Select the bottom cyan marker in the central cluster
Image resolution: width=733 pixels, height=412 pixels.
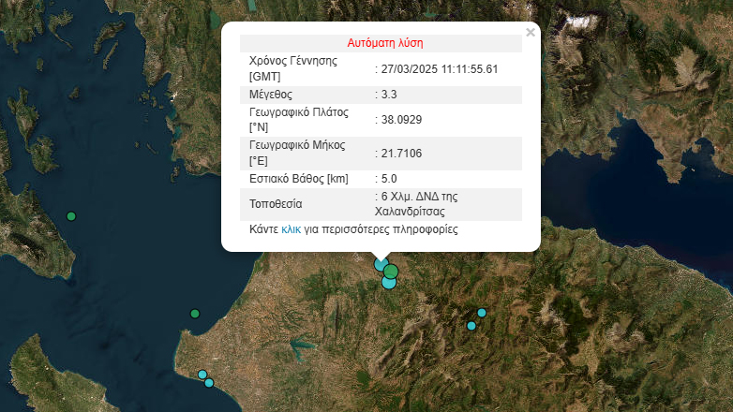coord(389,282)
